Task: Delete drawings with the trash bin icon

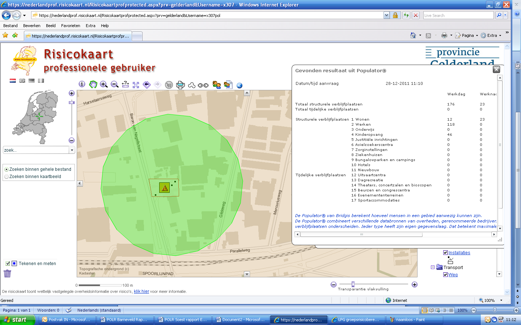Action: point(7,273)
